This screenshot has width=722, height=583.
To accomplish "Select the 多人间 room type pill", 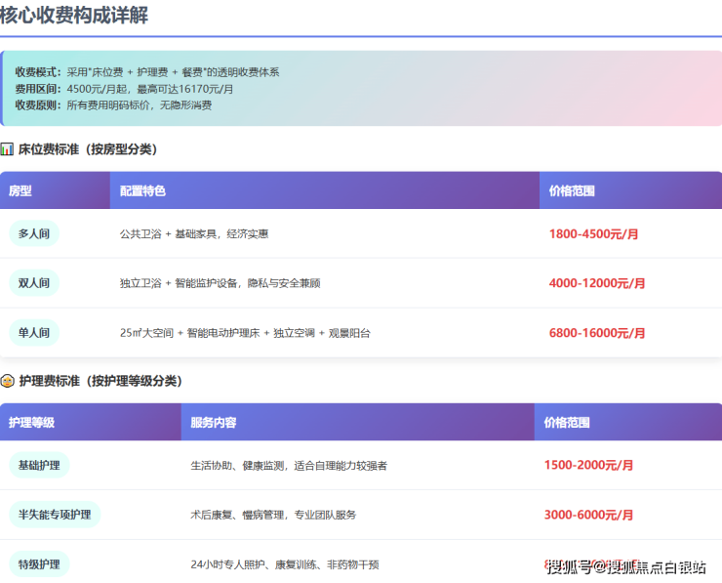I will [x=33, y=234].
